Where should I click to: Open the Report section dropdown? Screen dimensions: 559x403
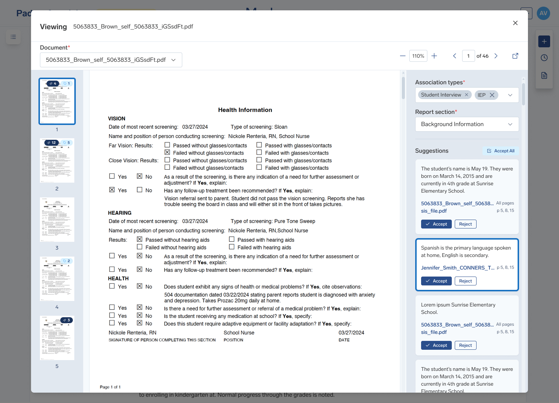tap(467, 124)
